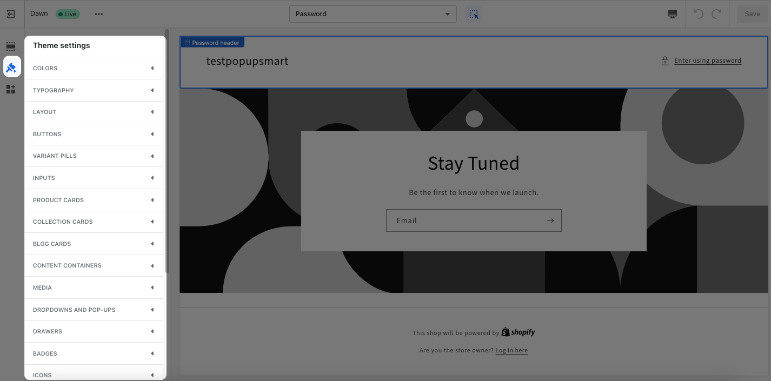Activate the section selection tool icon
The image size is (771, 381).
[x=474, y=14]
